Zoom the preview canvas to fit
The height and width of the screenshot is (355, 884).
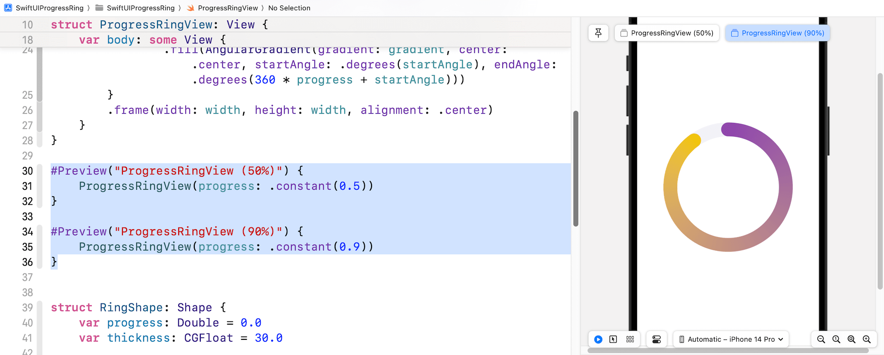pyautogui.click(x=851, y=339)
